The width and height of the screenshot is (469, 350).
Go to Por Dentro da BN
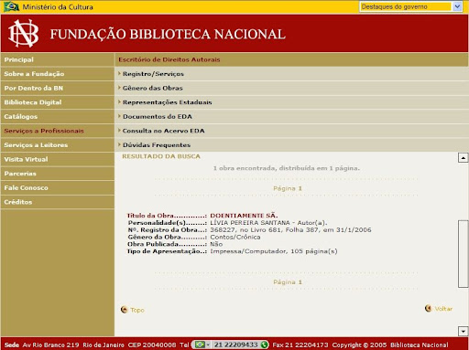[58, 88]
